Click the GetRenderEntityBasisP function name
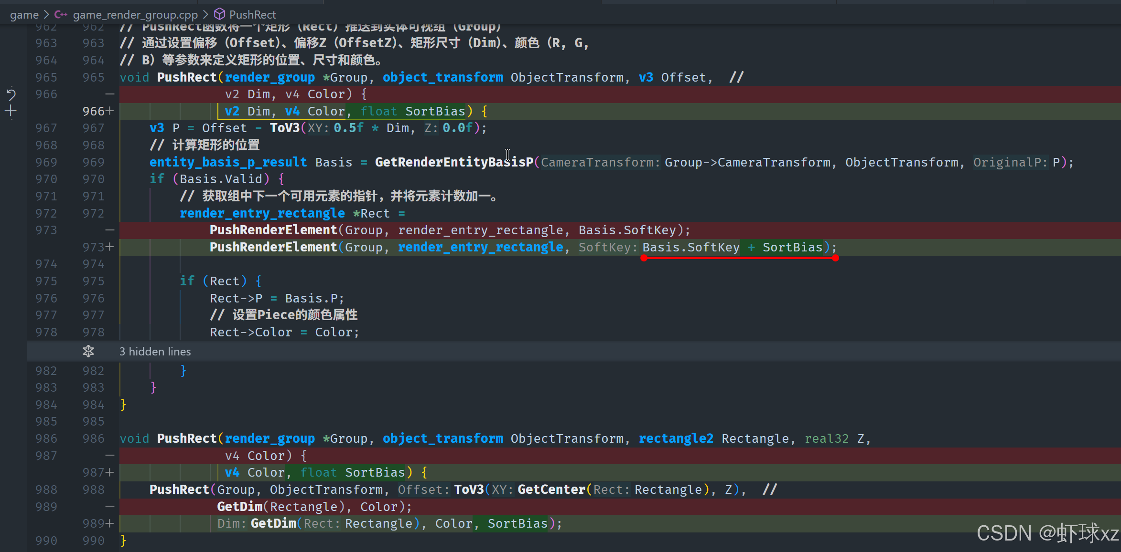 453,162
